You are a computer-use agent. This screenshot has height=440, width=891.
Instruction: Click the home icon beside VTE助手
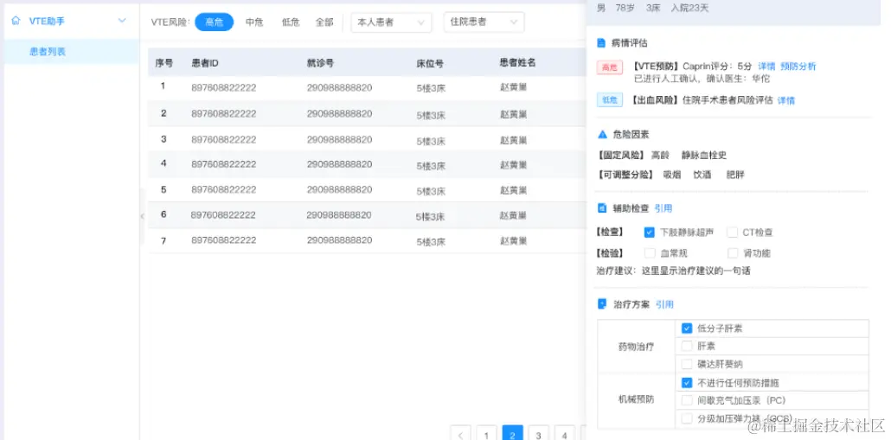16,21
